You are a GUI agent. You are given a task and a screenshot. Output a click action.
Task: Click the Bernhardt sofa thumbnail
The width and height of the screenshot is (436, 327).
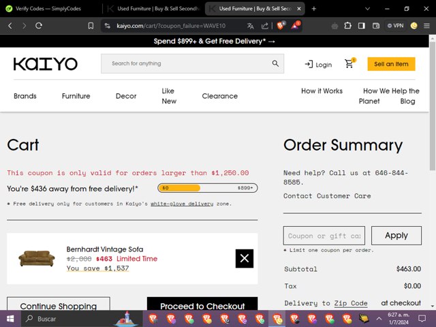point(37,258)
